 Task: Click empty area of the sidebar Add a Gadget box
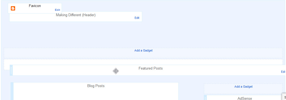pyautogui.click(x=243, y=91)
